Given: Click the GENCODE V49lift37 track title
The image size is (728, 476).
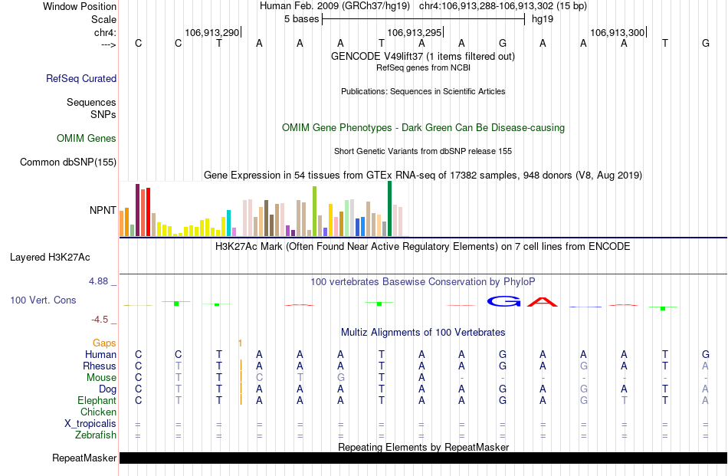Looking at the screenshot, I should (422, 56).
